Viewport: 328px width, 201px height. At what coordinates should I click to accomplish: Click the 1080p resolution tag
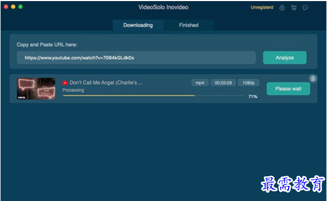point(249,83)
